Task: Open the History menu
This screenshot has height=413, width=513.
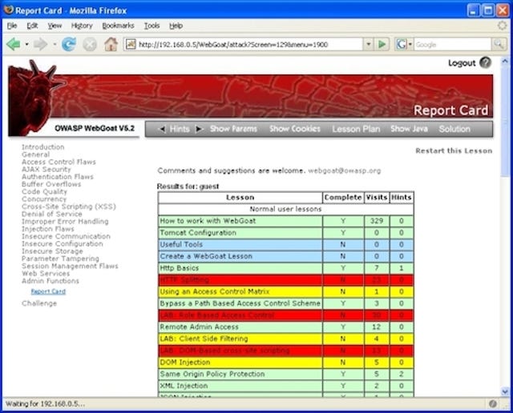Action: tap(82, 26)
